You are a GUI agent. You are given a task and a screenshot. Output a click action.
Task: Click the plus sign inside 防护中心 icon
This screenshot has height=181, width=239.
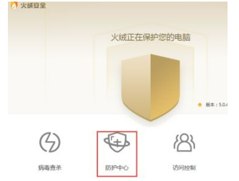(x=118, y=144)
